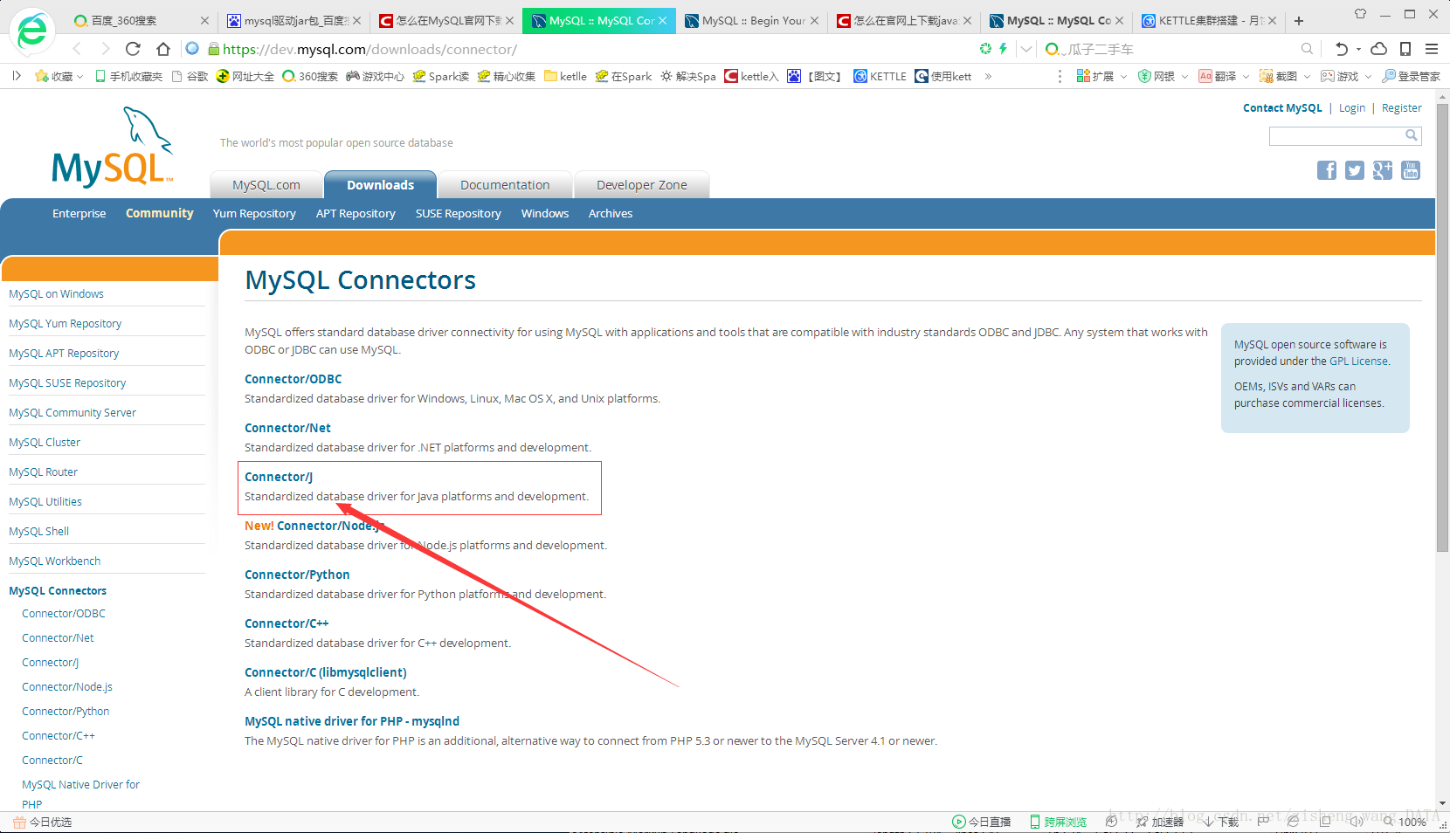Click the undo closed tab arrow icon
The image size is (1450, 833).
pos(1342,49)
